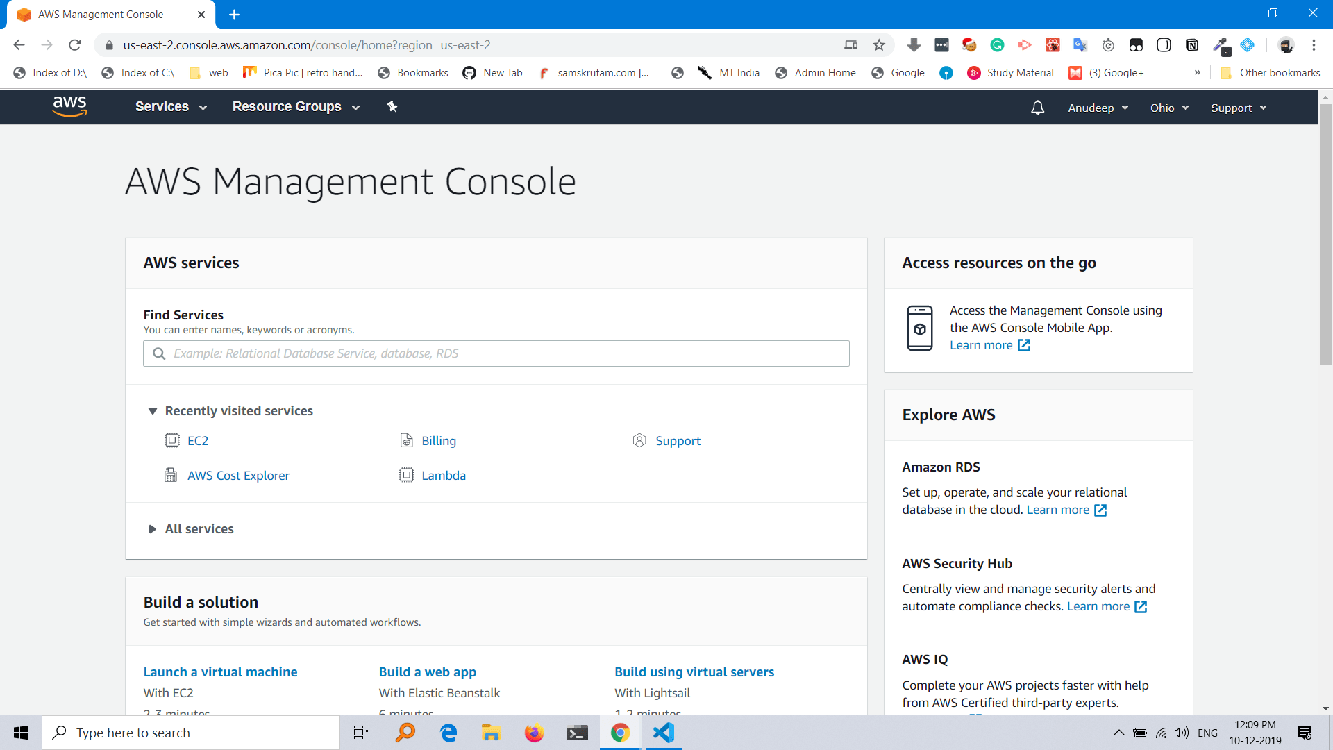Open Task View on the taskbar
The image size is (1333, 750).
coord(361,733)
